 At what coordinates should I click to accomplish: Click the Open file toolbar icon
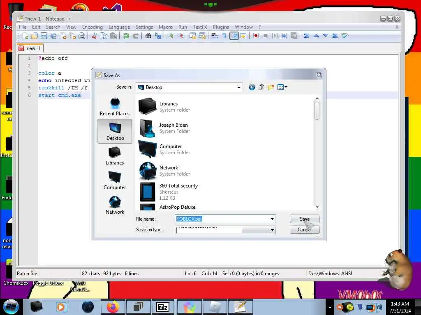pyautogui.click(x=35, y=36)
